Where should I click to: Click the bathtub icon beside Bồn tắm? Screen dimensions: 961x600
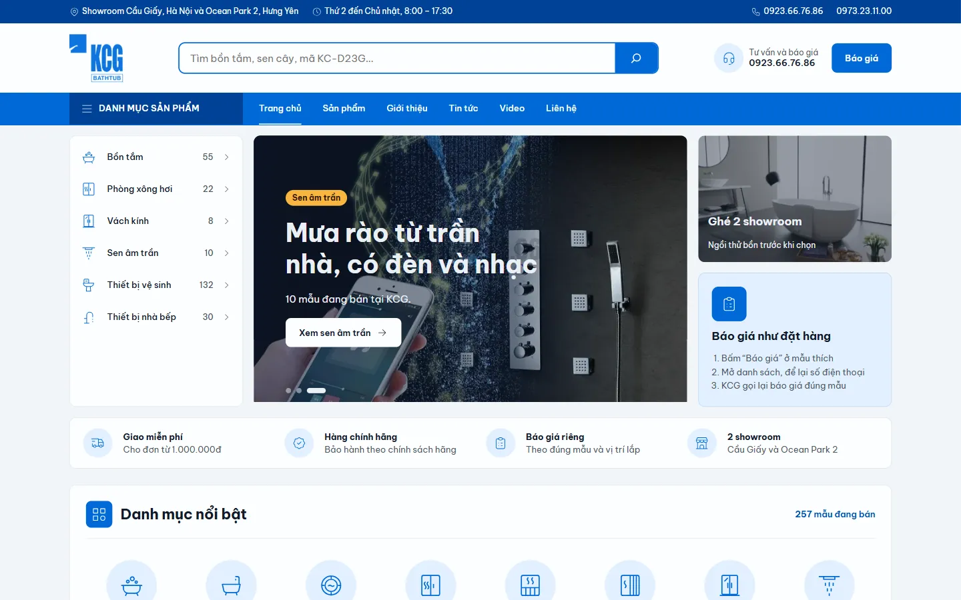(89, 157)
